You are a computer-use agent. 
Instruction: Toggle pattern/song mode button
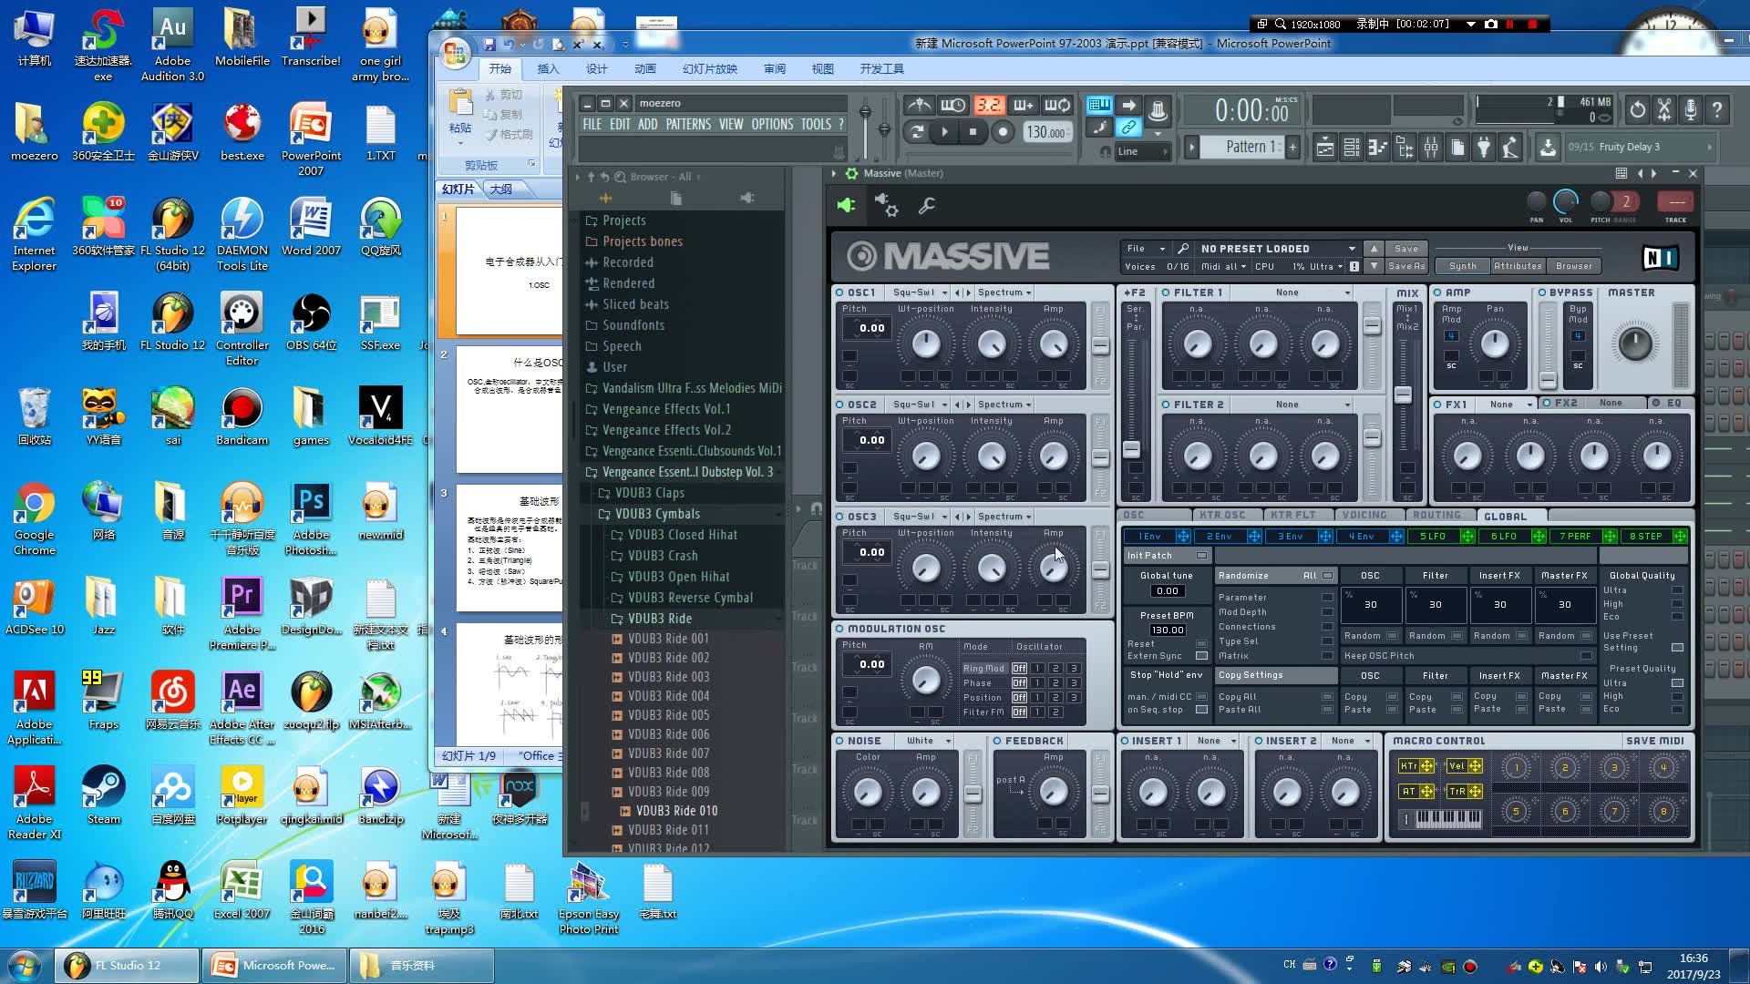(x=917, y=132)
